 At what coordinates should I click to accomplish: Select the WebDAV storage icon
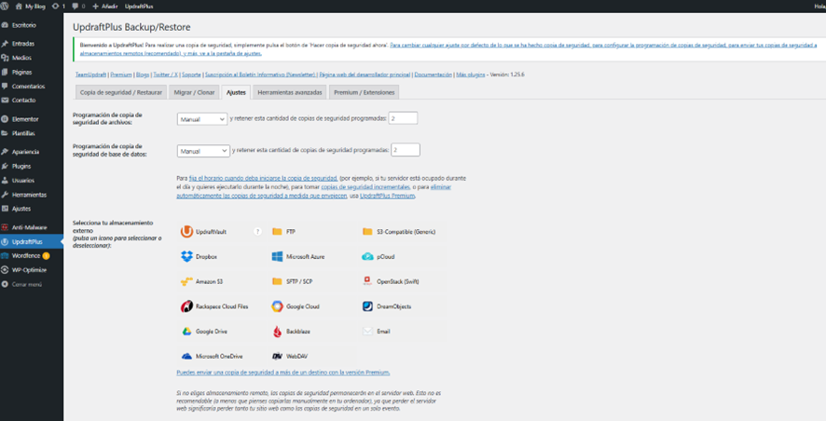tap(277, 357)
